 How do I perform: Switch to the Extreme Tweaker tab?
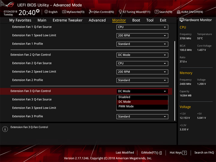[x=67, y=20]
